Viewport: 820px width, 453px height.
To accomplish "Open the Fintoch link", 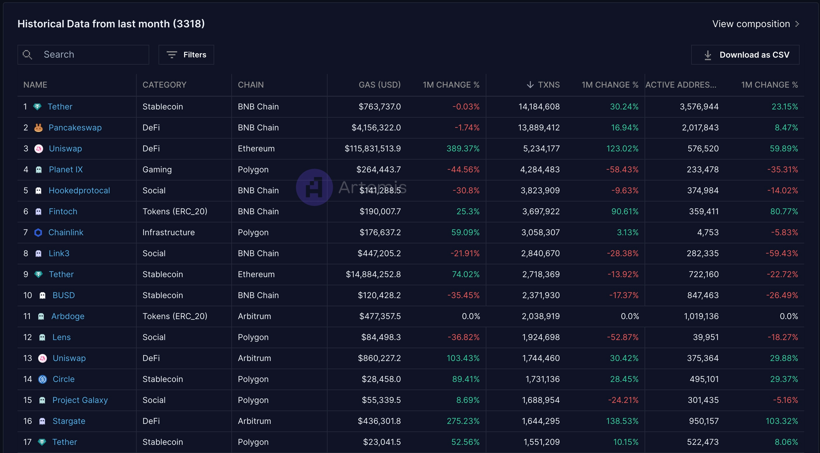I will point(63,212).
